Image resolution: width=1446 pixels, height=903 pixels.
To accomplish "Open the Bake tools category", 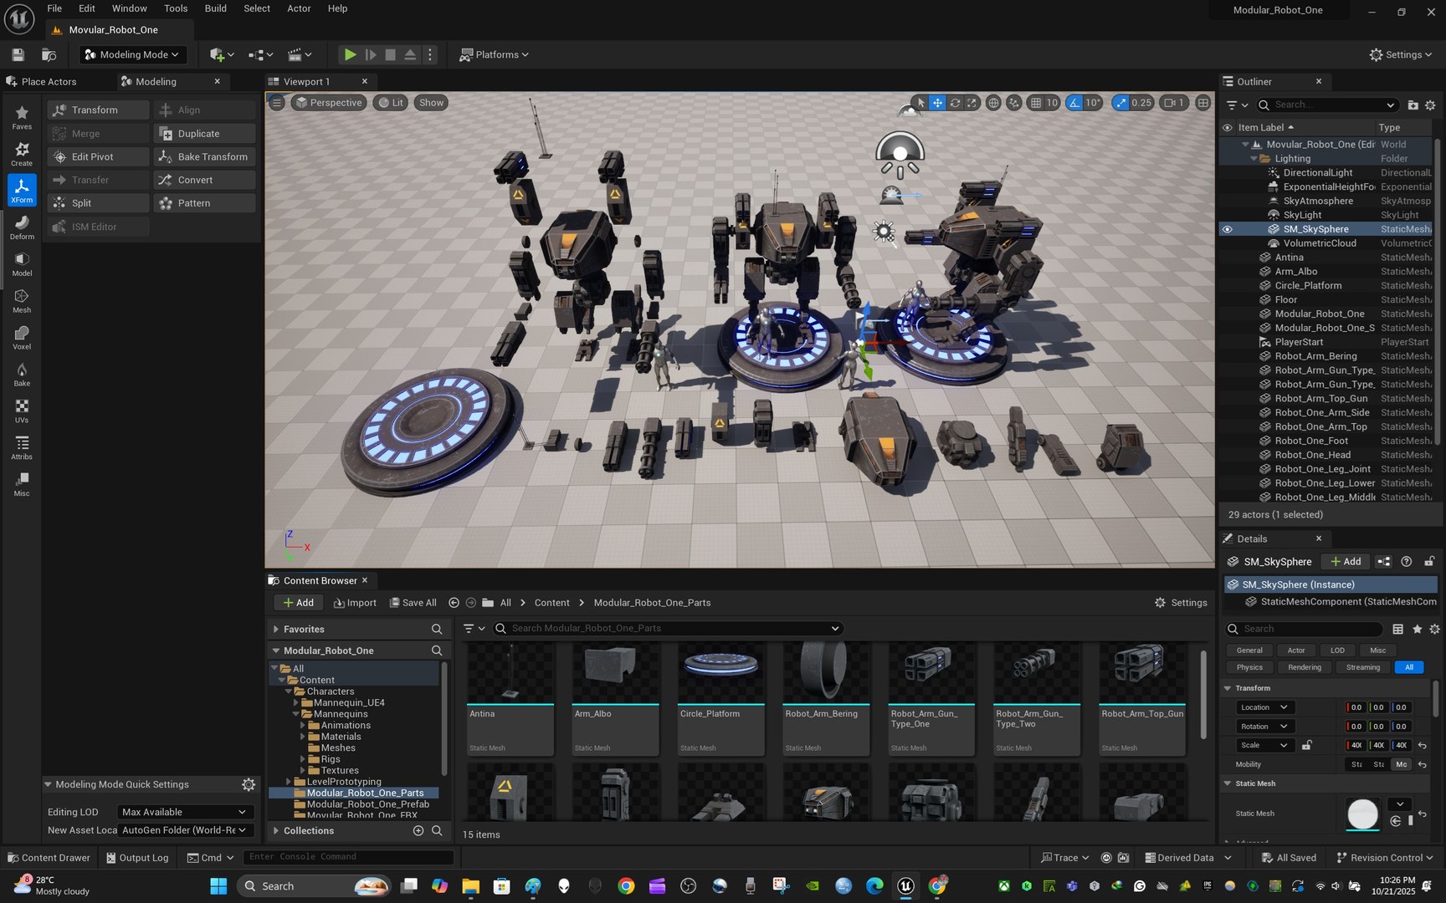I will pos(22,374).
